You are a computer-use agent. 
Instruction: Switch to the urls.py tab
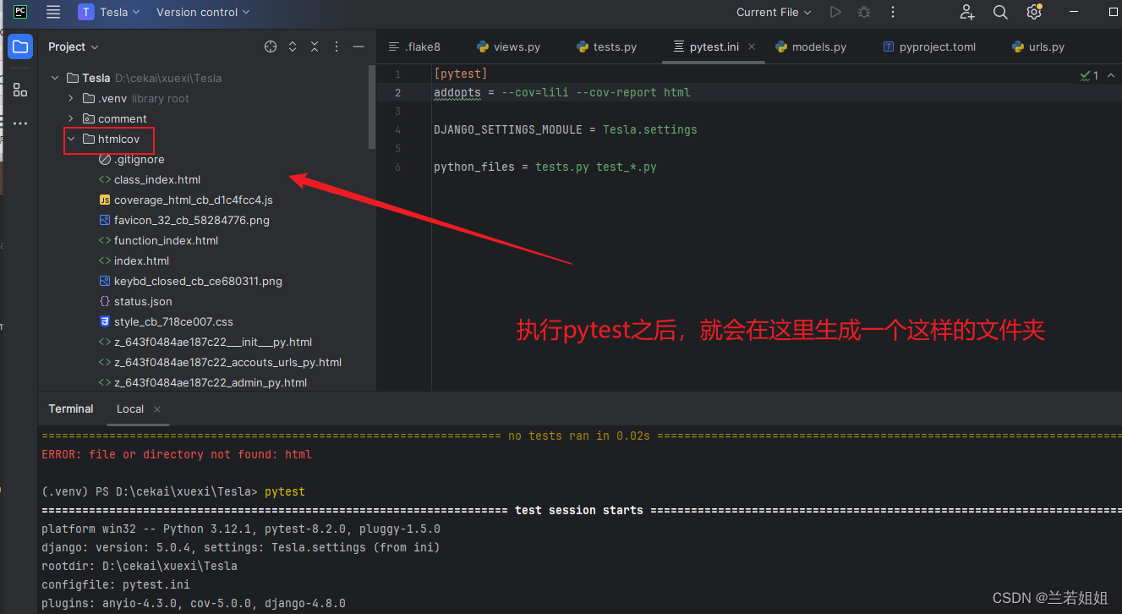1038,47
